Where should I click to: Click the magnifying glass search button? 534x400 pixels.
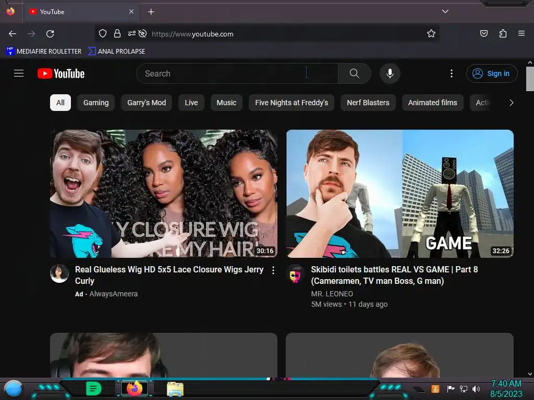click(x=355, y=73)
